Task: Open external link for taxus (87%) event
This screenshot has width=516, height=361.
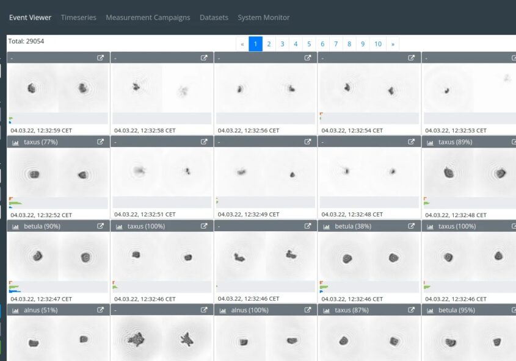Action: [x=412, y=310]
